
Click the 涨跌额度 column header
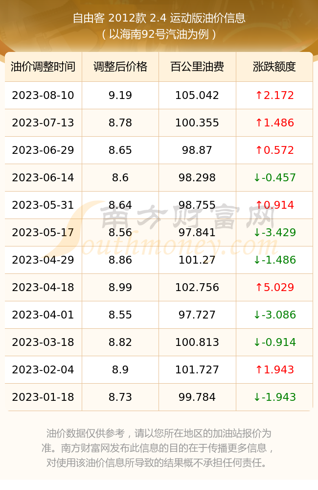tap(274, 67)
